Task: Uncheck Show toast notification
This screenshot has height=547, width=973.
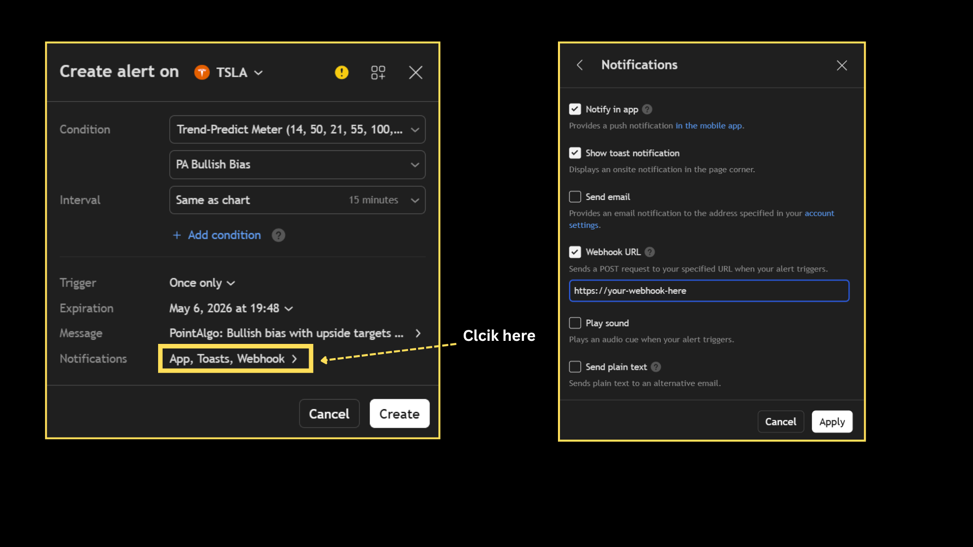Action: point(575,152)
